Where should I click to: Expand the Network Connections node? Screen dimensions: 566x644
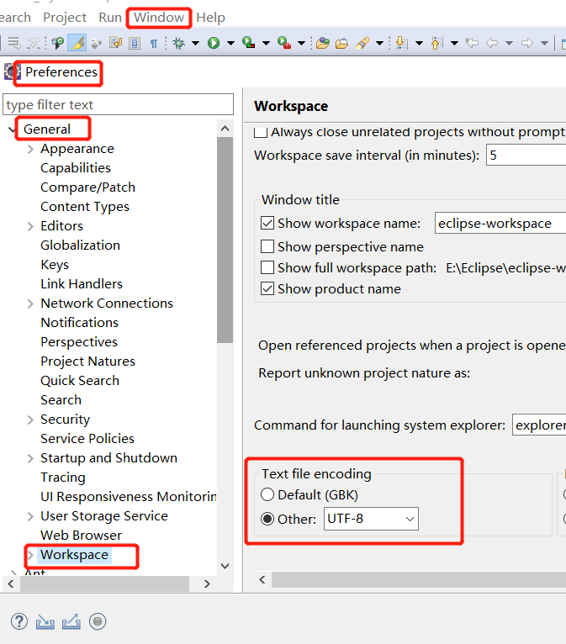[30, 304]
